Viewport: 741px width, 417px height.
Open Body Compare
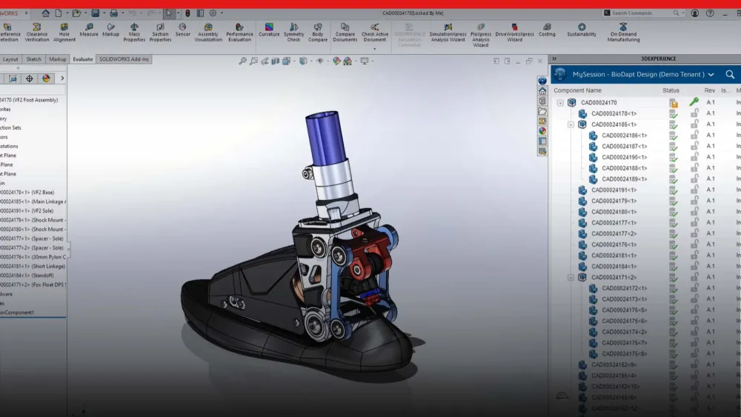pos(318,32)
